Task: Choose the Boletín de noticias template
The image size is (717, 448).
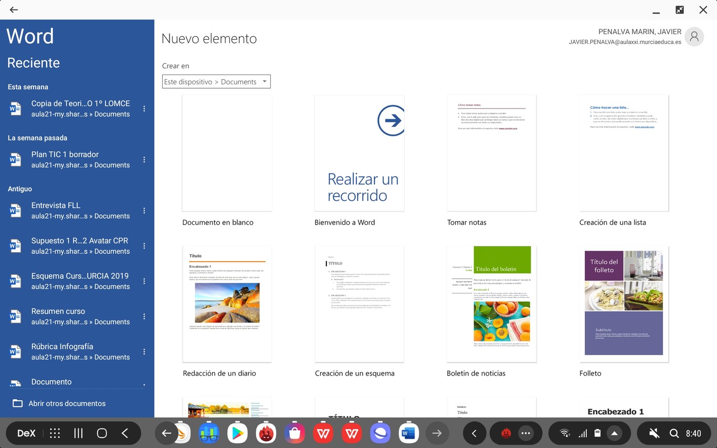Action: pos(491,304)
